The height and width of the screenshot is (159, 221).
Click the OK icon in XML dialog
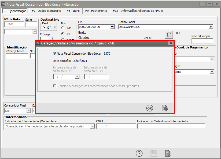coord(149,108)
